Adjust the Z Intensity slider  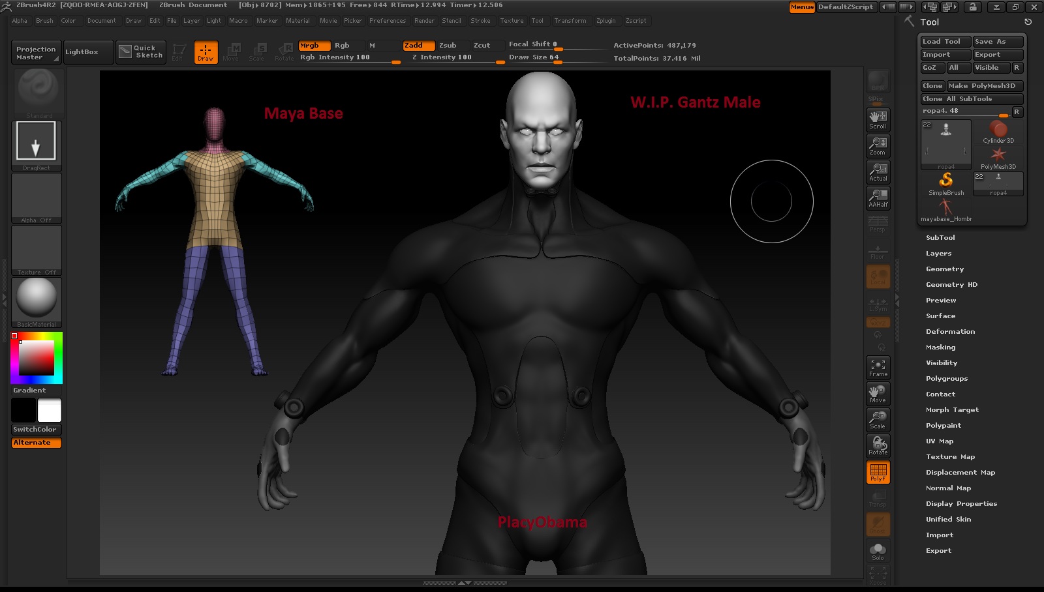(x=458, y=57)
